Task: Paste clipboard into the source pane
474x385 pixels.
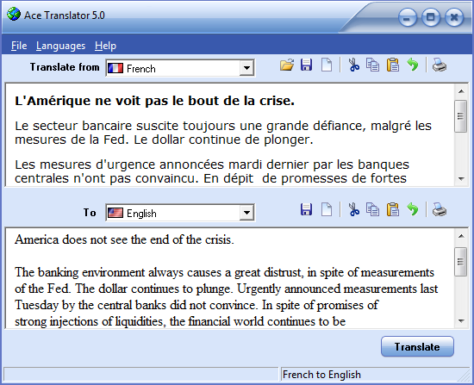Action: (x=393, y=65)
